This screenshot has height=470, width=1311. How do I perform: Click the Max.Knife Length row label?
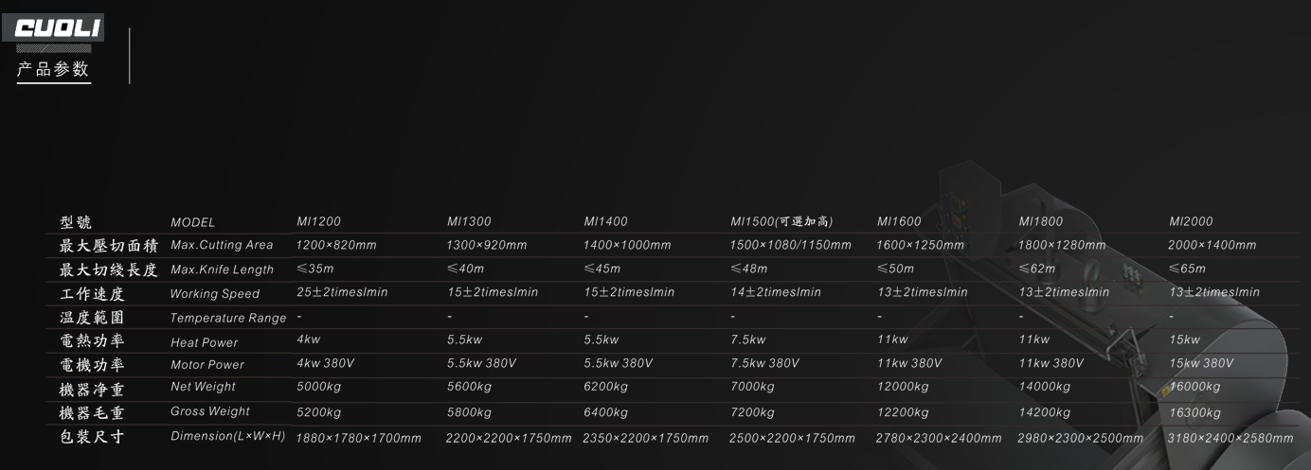222,270
